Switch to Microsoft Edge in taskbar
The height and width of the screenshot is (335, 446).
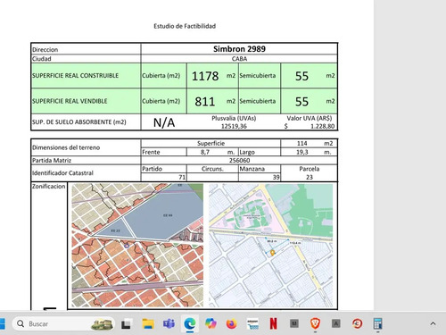pyautogui.click(x=189, y=323)
